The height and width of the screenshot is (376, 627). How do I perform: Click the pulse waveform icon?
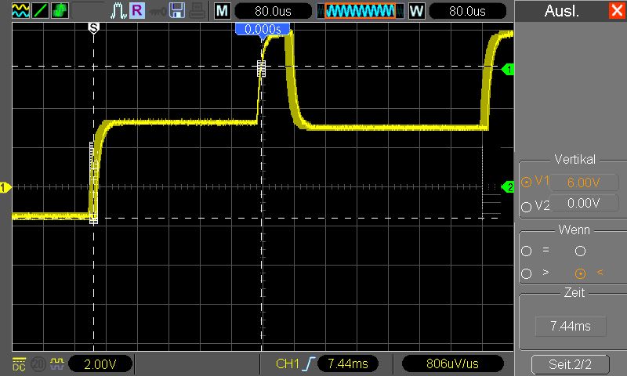(x=118, y=11)
